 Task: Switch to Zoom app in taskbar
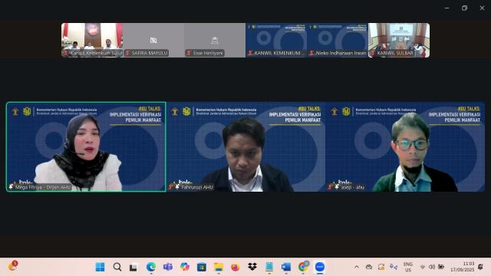click(320, 267)
